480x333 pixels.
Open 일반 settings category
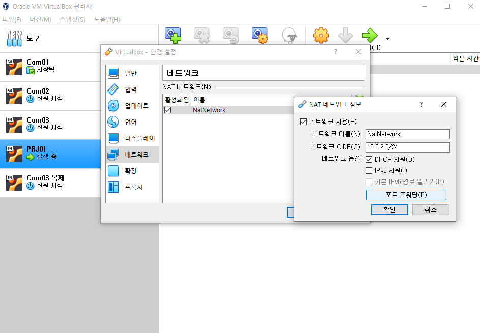point(132,73)
